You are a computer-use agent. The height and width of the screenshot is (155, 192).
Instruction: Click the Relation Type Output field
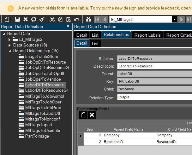point(154,97)
